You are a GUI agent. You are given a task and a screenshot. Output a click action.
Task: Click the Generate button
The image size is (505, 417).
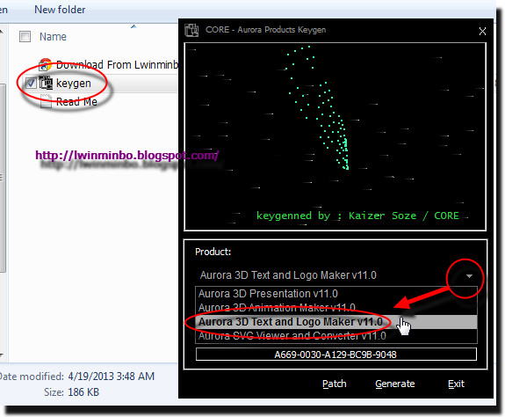395,384
